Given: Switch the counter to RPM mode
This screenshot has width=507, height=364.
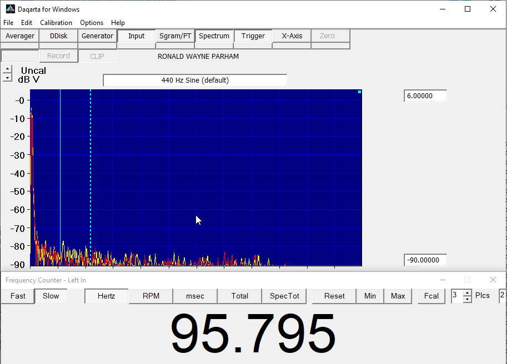Looking at the screenshot, I should [150, 296].
